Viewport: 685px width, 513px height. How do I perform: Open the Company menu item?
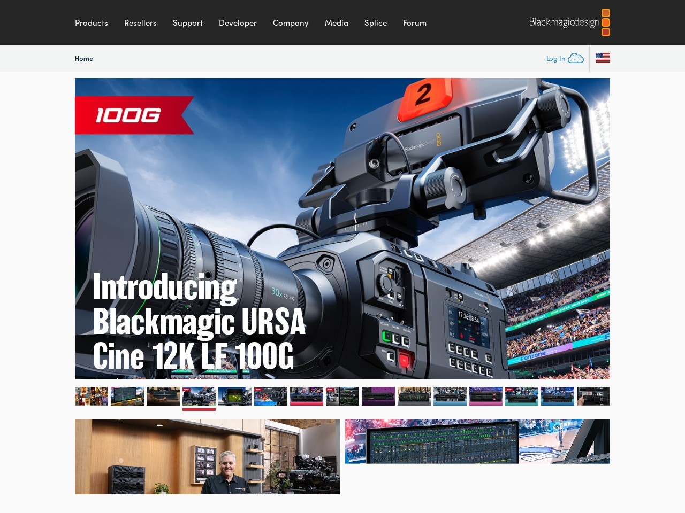click(x=291, y=23)
